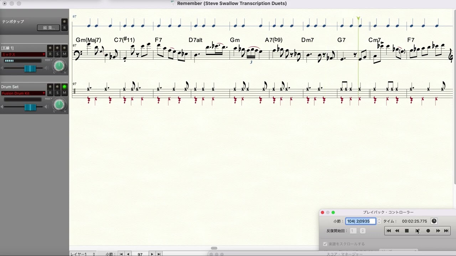Click the 反復開始回 stepper arrows

click(363, 231)
